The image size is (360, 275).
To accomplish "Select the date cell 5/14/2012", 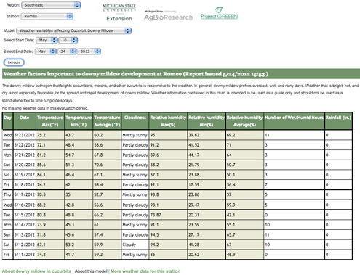I will [25, 225].
